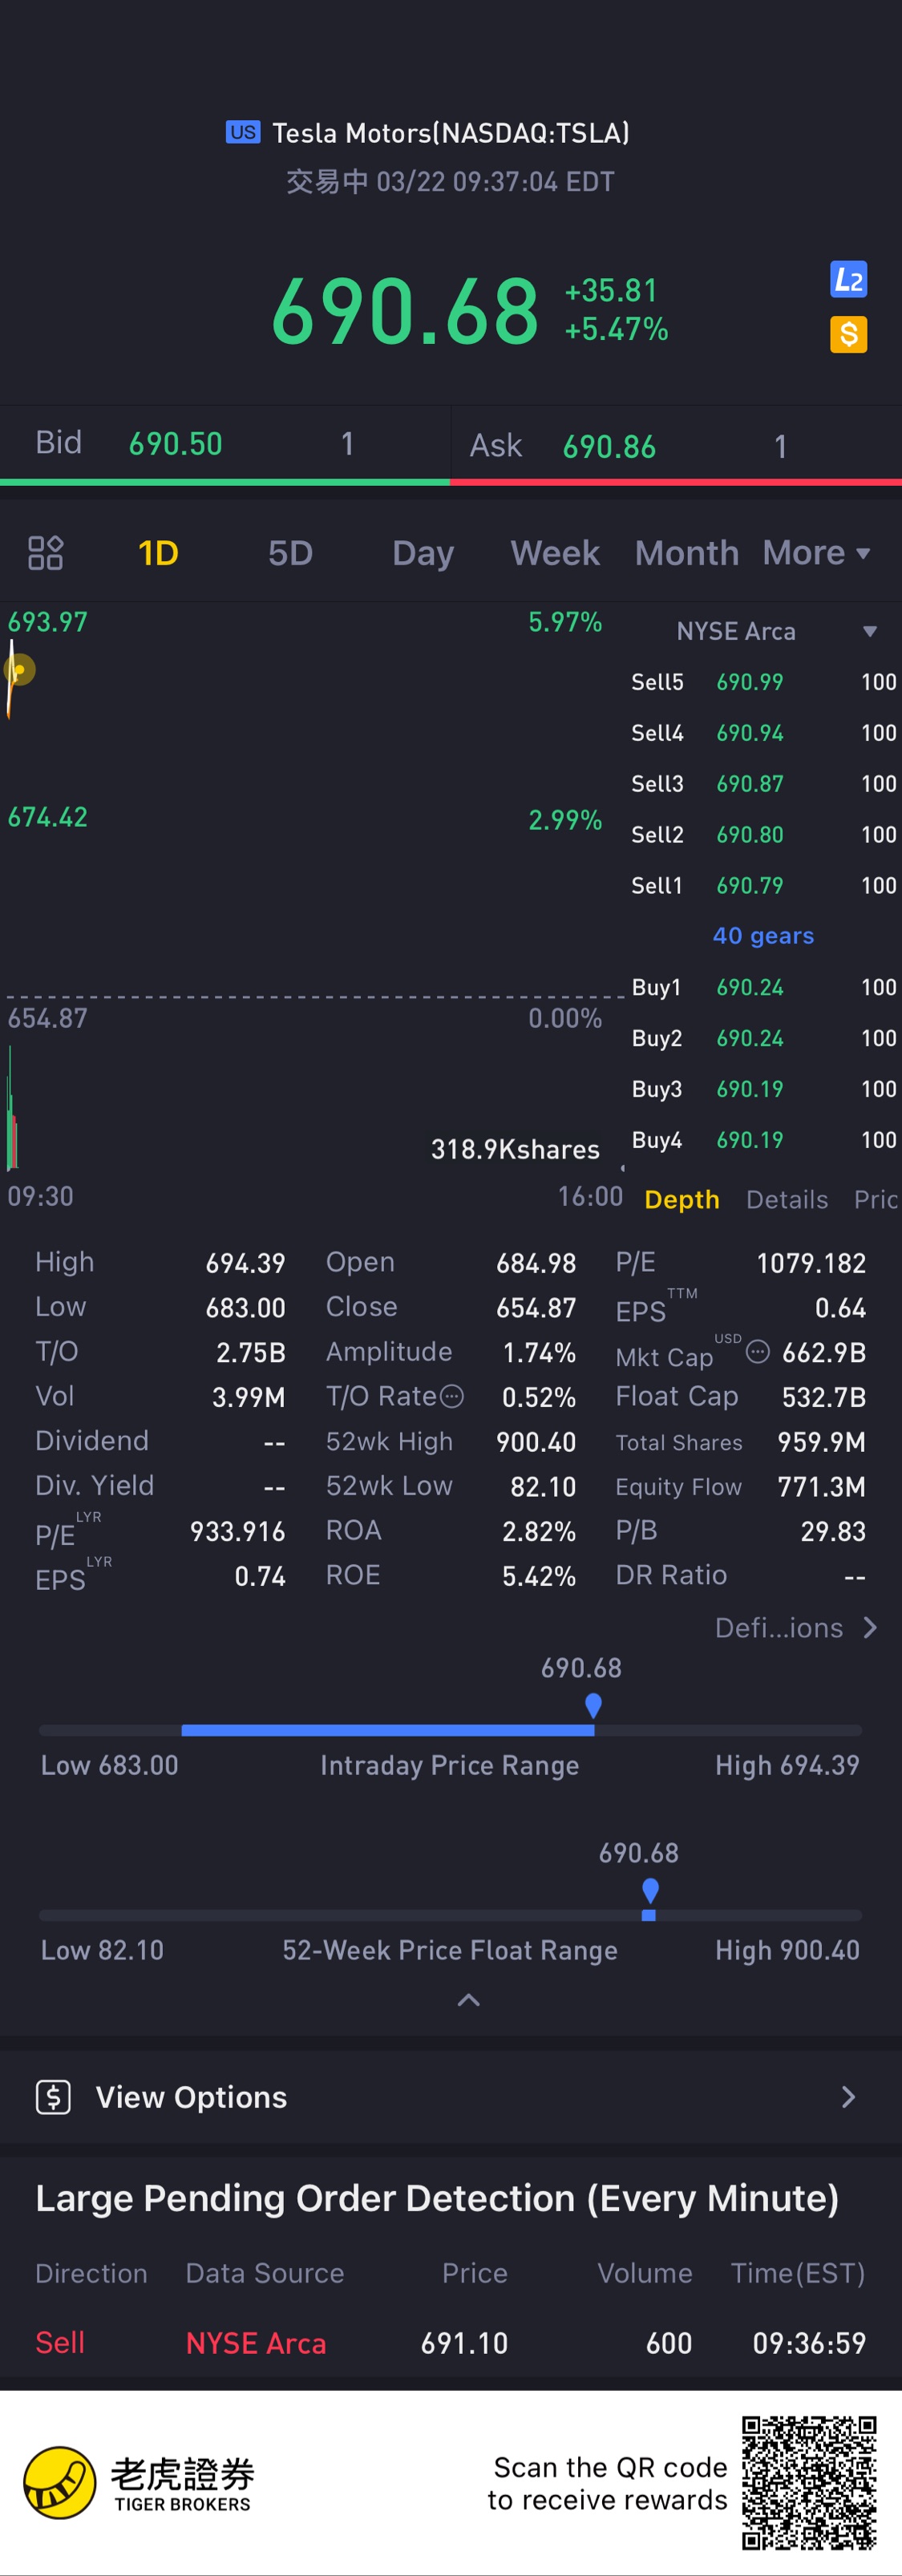Tap the yellow marker on intraday chart
Screen dimensions: 902x2576
19,669
